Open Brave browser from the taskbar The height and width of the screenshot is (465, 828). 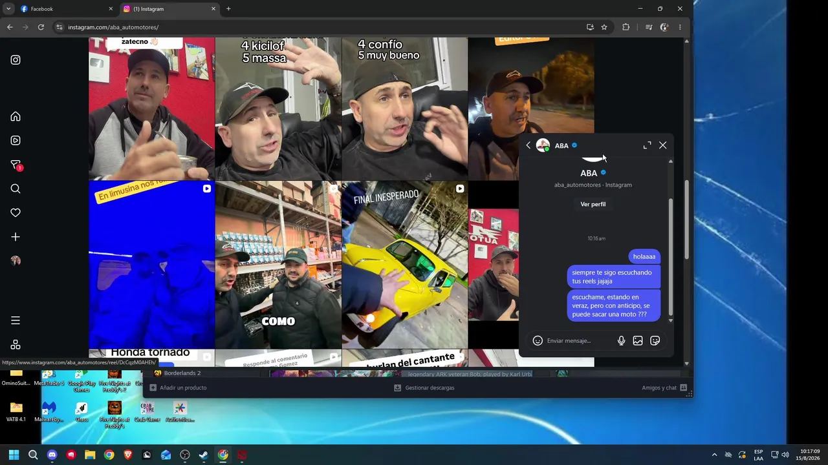pos(127,455)
